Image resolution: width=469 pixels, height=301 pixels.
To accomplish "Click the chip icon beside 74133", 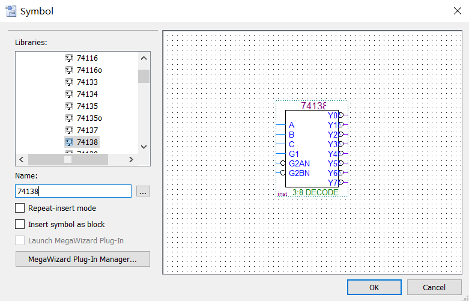I will (x=69, y=82).
